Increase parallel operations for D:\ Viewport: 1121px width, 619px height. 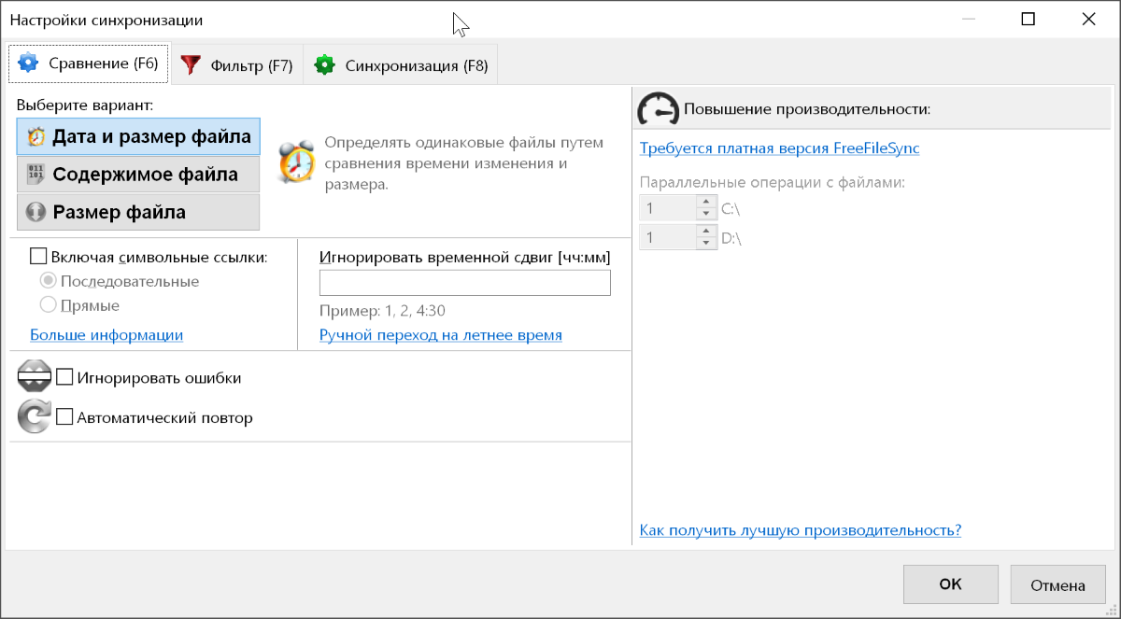click(706, 232)
